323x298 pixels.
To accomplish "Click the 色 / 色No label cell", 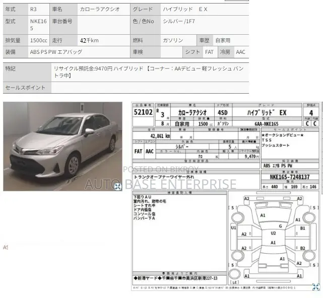I will point(146,25).
